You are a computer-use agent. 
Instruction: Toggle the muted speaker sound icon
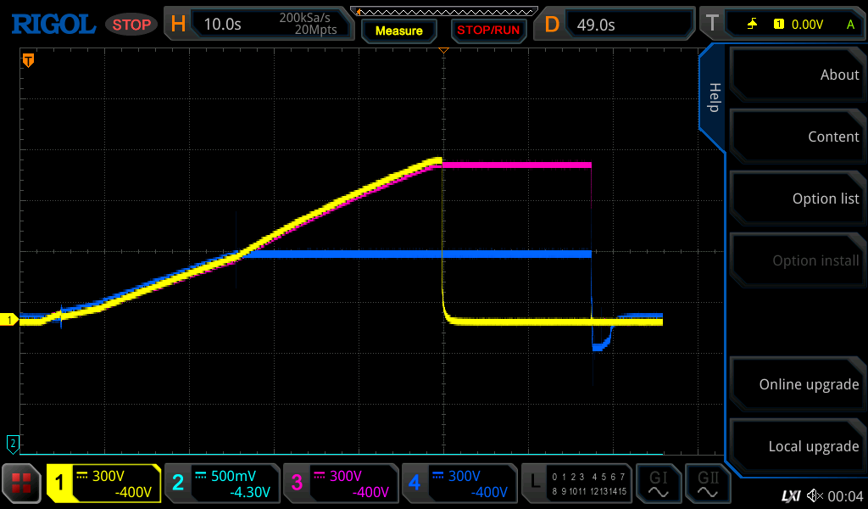[x=815, y=495]
